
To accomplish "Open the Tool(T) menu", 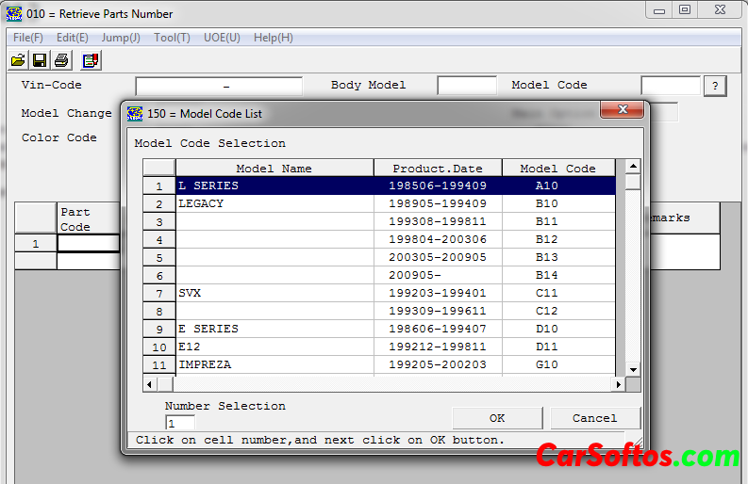I will 172,38.
